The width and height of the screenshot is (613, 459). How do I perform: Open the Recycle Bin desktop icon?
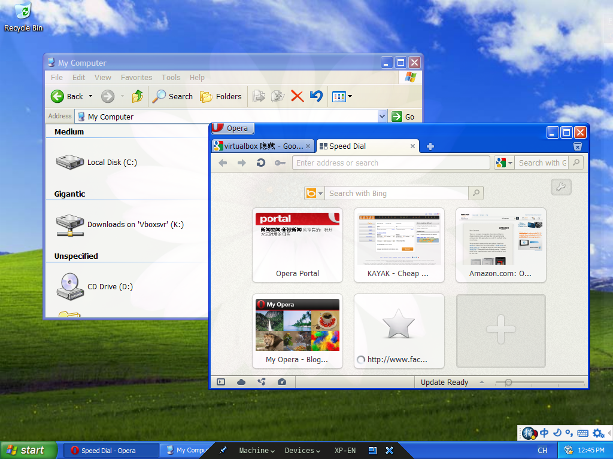coord(23,17)
